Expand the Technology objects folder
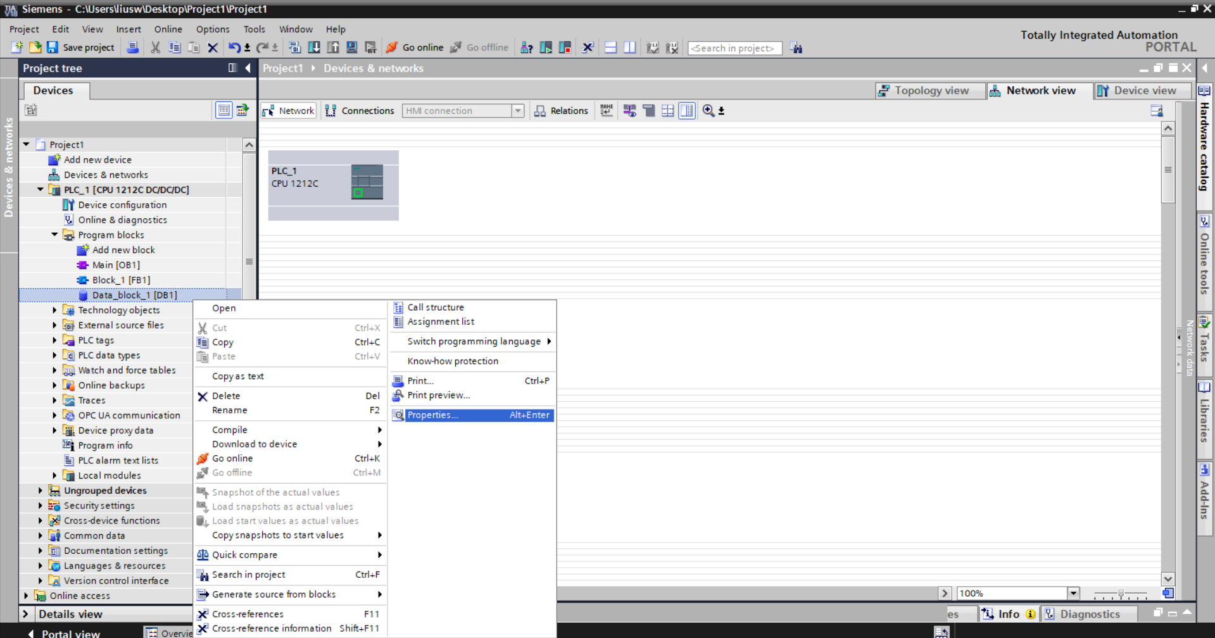Image resolution: width=1215 pixels, height=638 pixels. [54, 310]
